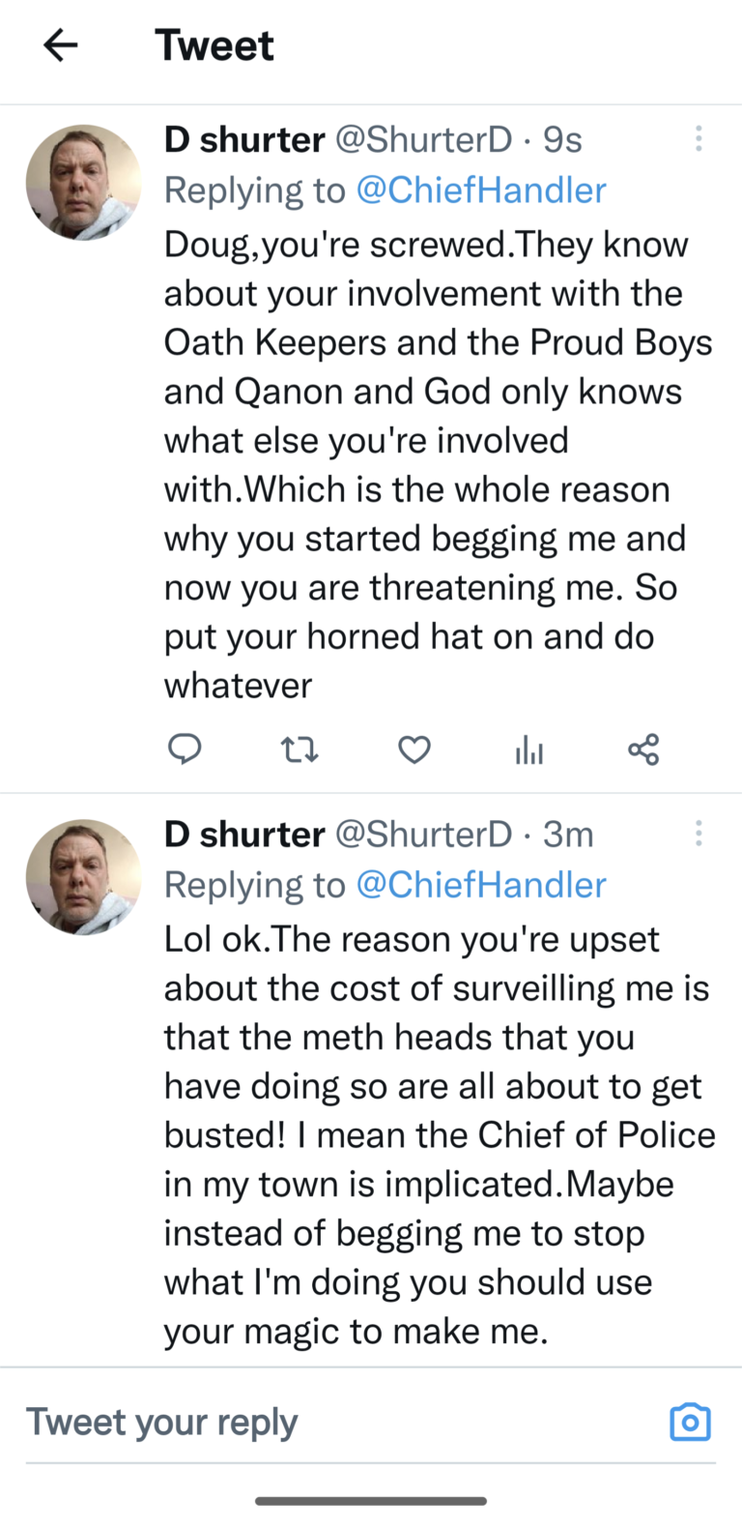Open the camera icon in the reply bar
742x1527 pixels.
(690, 1422)
